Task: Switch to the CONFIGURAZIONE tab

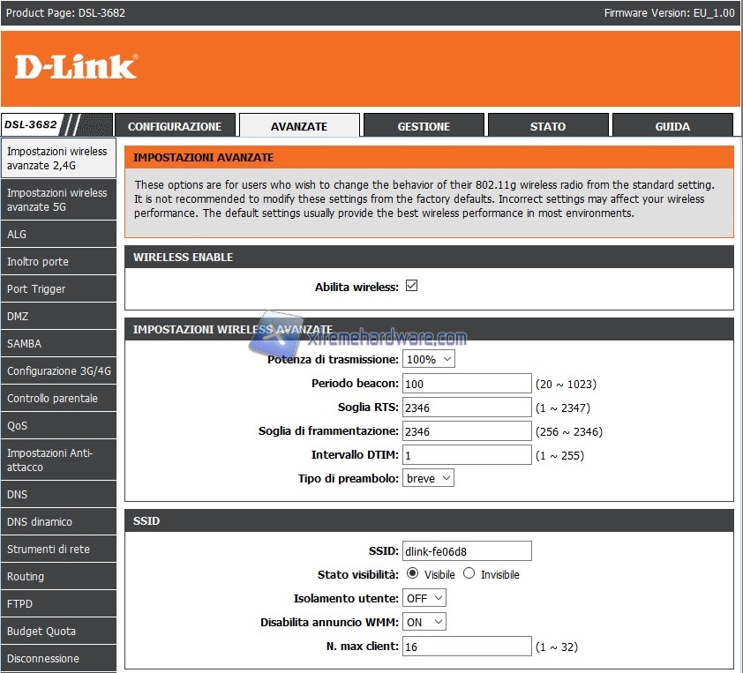Action: (x=175, y=126)
